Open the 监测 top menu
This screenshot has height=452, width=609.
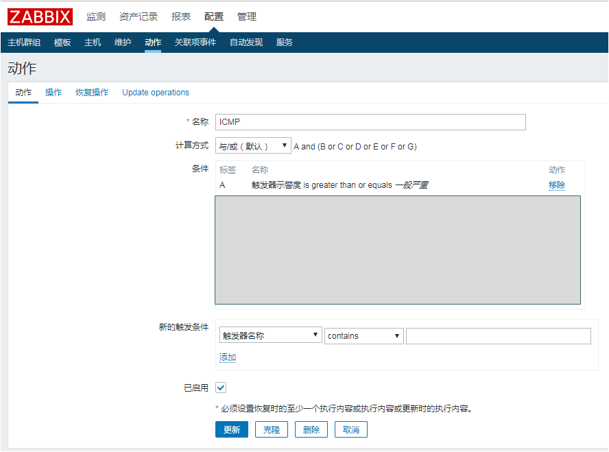tap(96, 16)
